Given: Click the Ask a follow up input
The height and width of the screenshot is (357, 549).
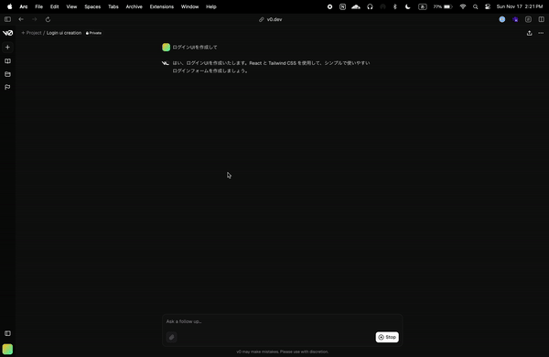Looking at the screenshot, I should [282, 321].
